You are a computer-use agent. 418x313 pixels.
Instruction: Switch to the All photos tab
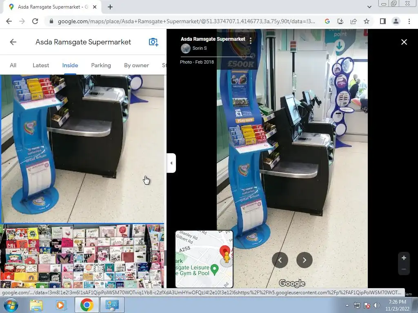(x=13, y=66)
